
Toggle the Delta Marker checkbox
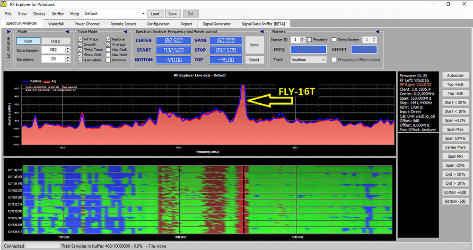click(x=334, y=40)
